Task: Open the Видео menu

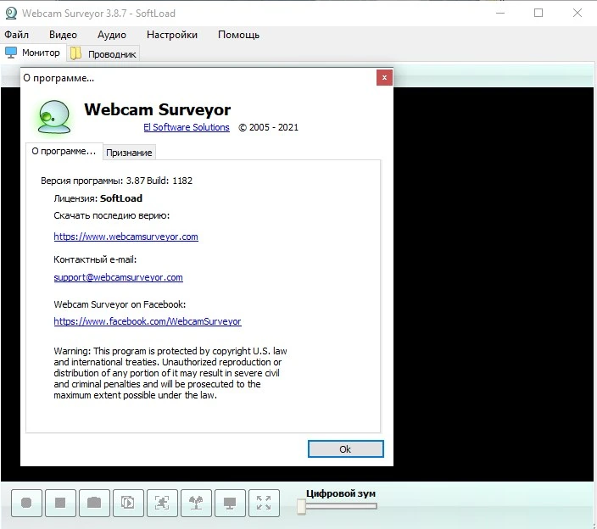Action: tap(63, 35)
